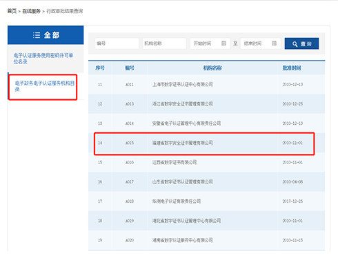
Task: Click sequence number 14 cell
Action: click(100, 143)
